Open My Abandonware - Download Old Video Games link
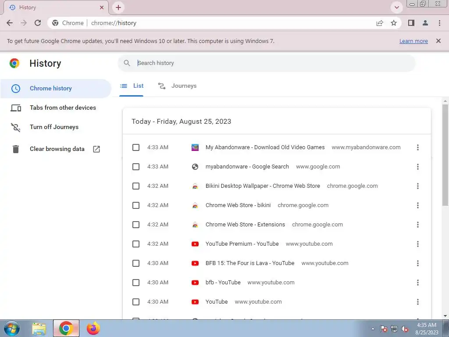 265,147
